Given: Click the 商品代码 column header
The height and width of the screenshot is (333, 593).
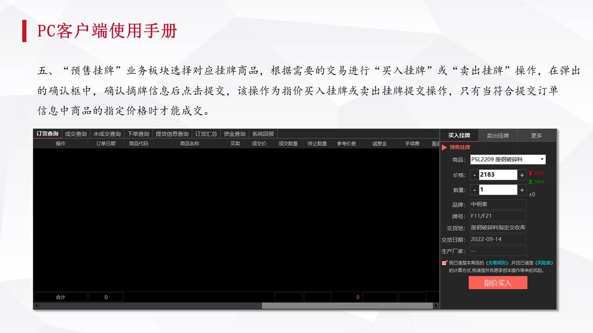Looking at the screenshot, I should (x=139, y=143).
